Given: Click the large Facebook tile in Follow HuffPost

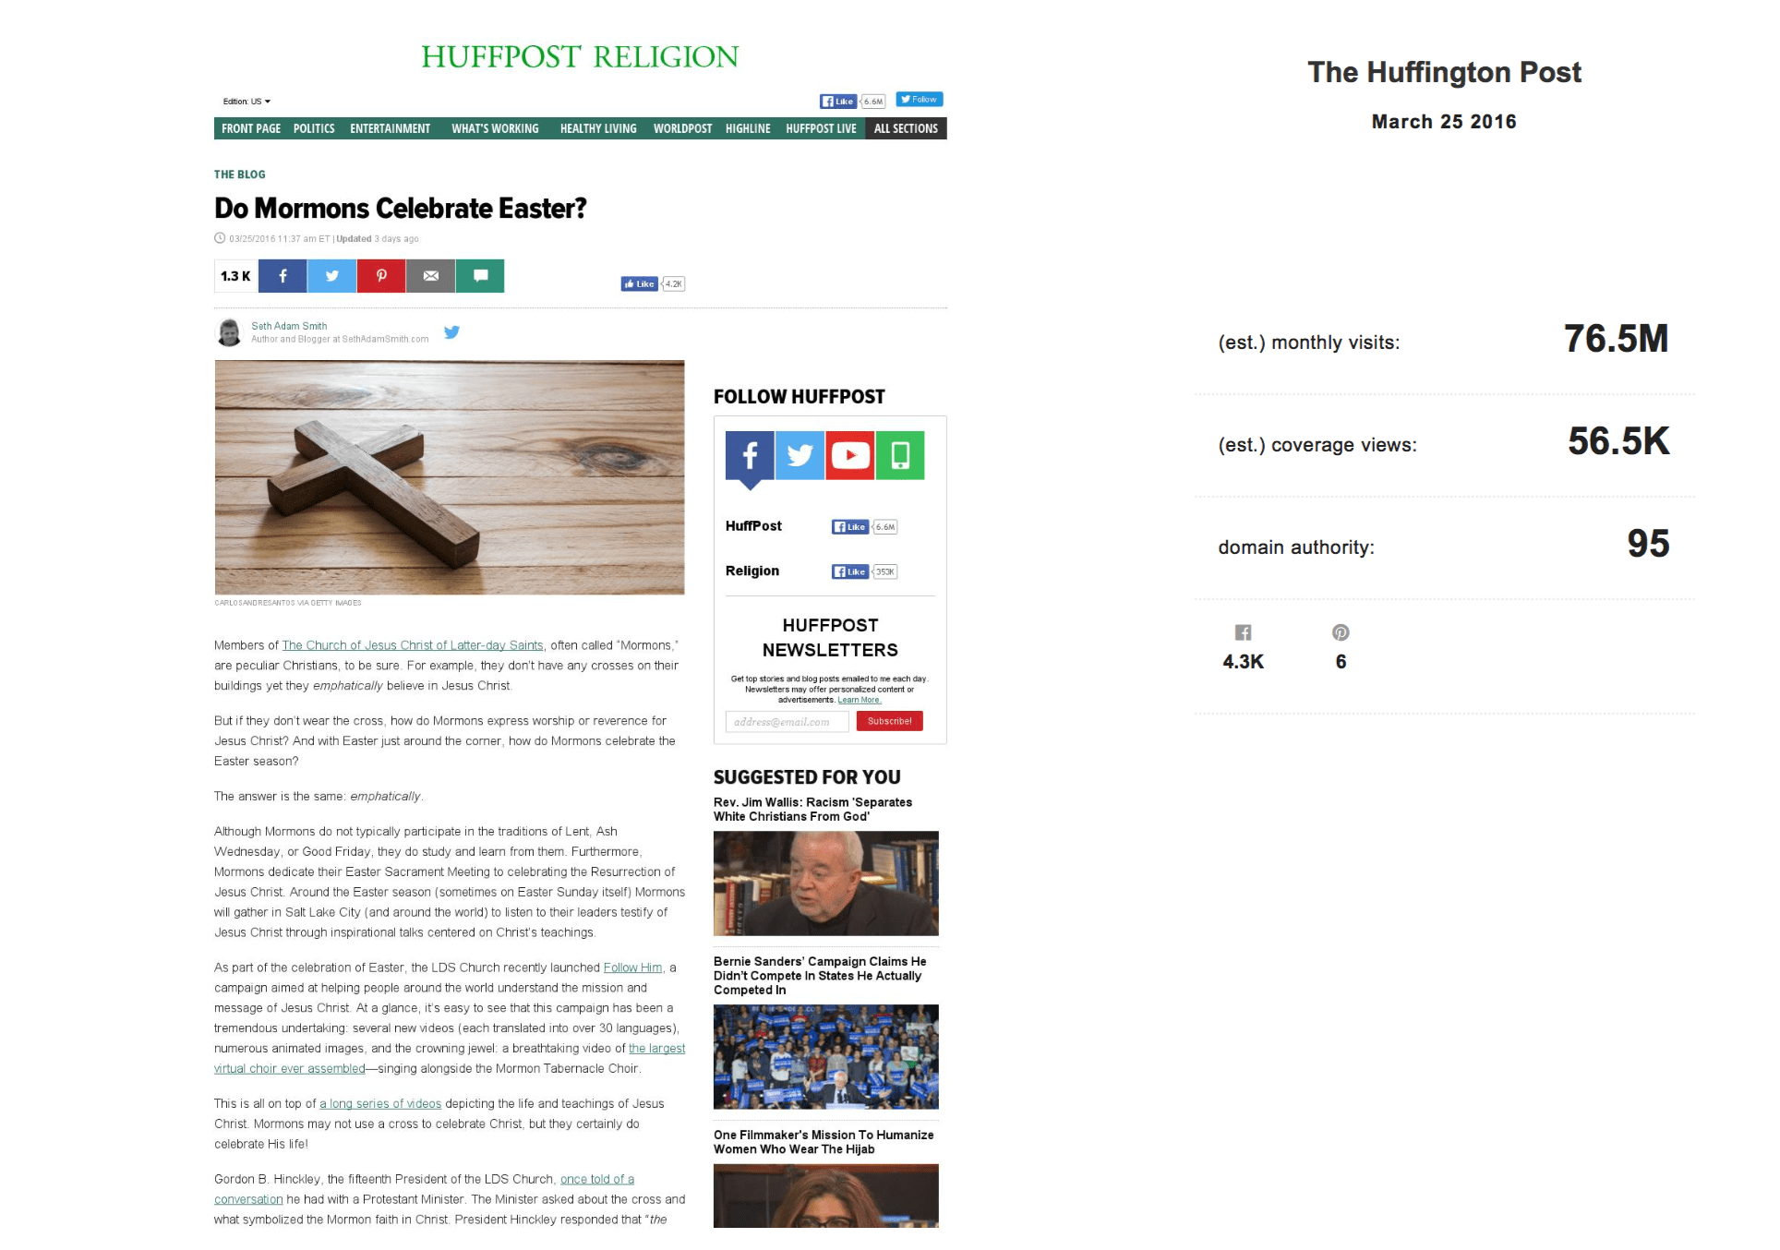Looking at the screenshot, I should click(750, 455).
